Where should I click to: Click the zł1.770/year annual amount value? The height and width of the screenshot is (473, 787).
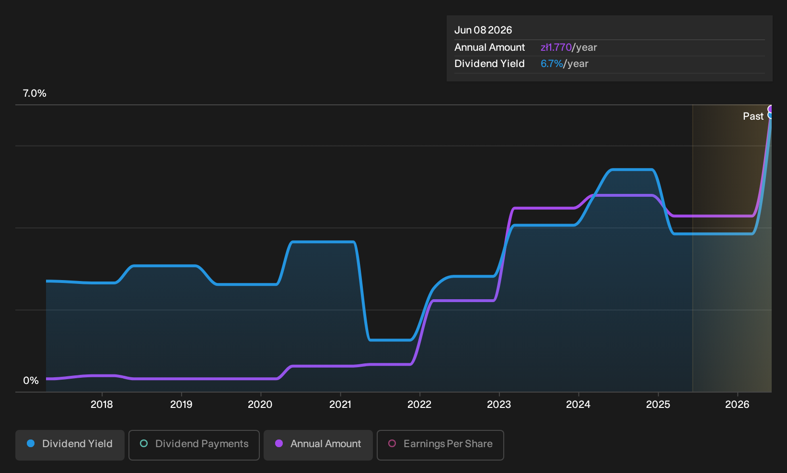tap(569, 47)
